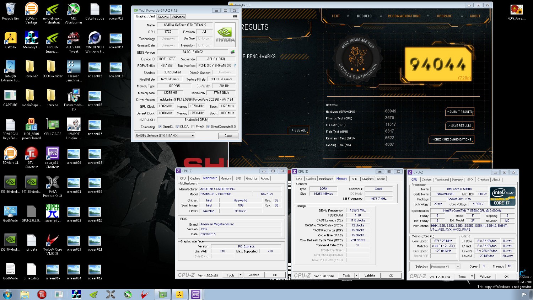Open MSI Afterburner desktop shortcut
Screen dimensions: 533x300
(74, 13)
